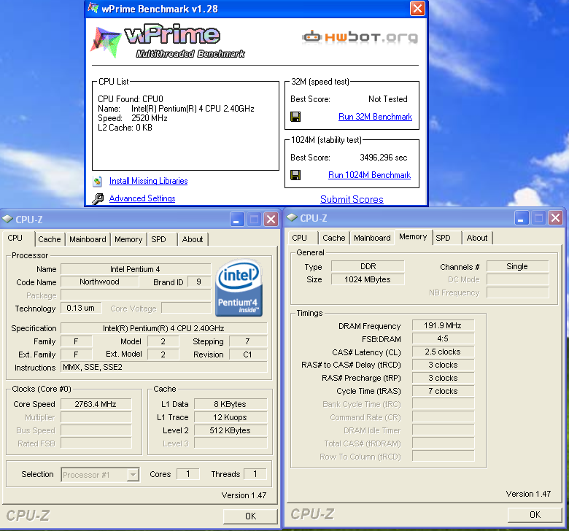Screen dimensions: 569x531
Task: Click the FSB:DRAM 4:5 value
Action: click(443, 338)
